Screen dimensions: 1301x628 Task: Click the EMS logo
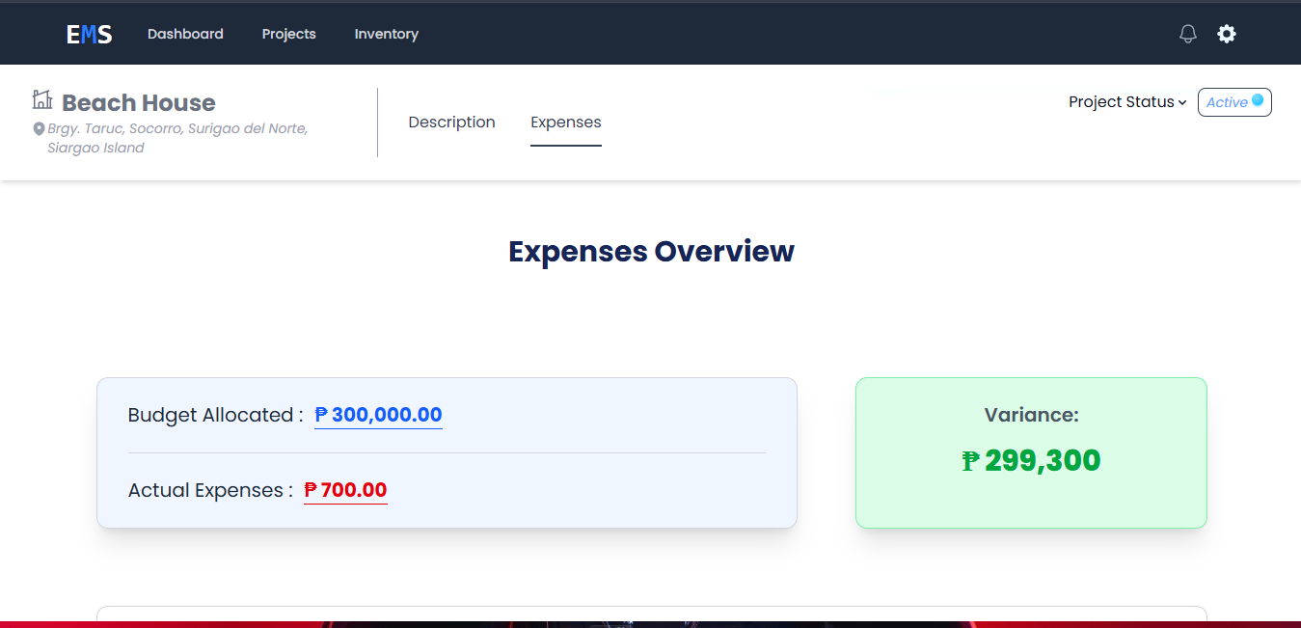click(90, 35)
